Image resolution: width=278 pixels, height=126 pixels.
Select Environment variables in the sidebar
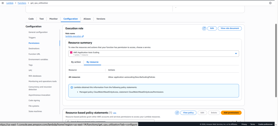click(x=38, y=59)
